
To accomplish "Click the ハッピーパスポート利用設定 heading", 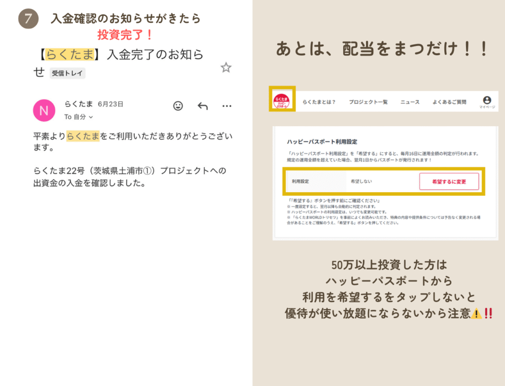I will tap(322, 141).
